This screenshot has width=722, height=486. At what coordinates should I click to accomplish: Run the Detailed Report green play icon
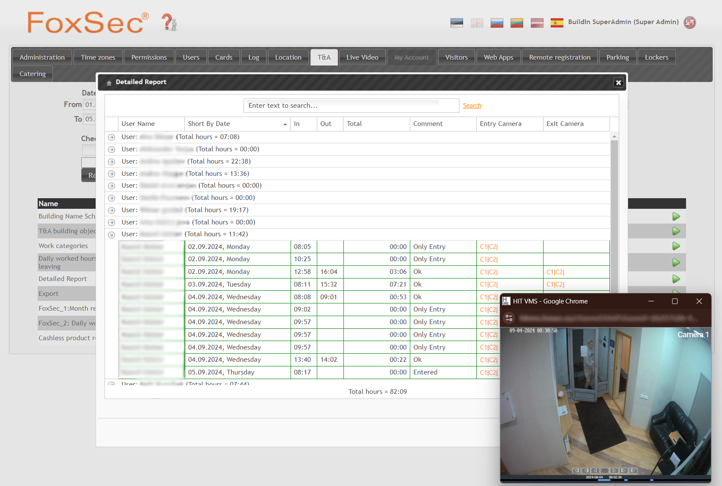coord(675,279)
